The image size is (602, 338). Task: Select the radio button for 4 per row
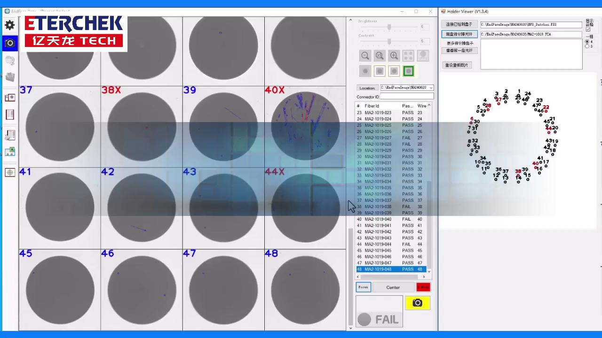tap(587, 41)
